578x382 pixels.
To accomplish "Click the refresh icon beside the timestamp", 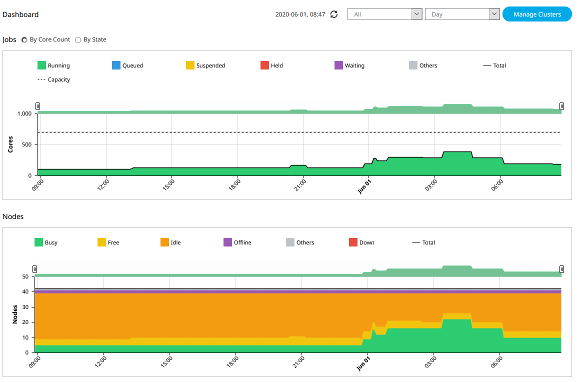I will (x=334, y=14).
